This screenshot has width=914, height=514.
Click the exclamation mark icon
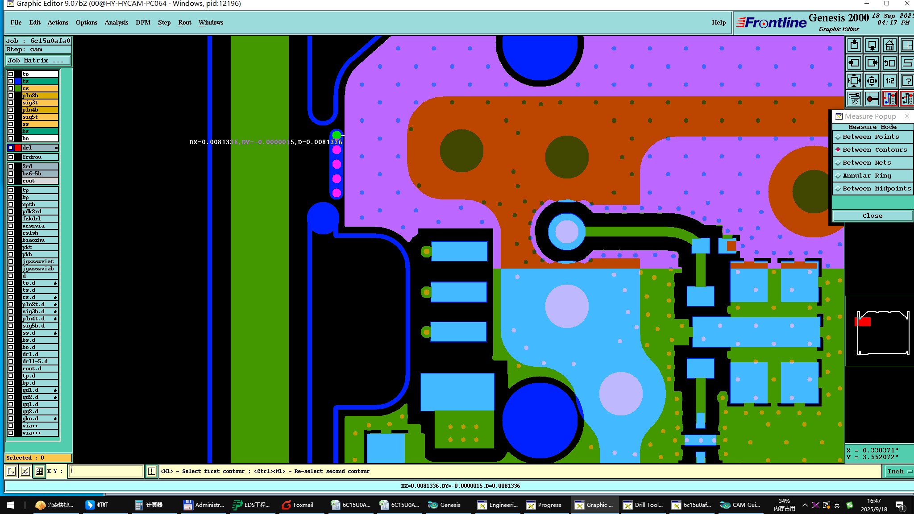coord(152,471)
